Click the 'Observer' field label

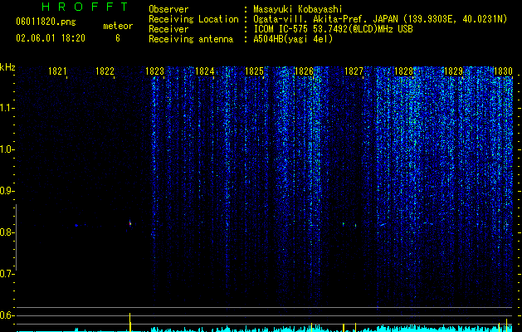click(168, 9)
